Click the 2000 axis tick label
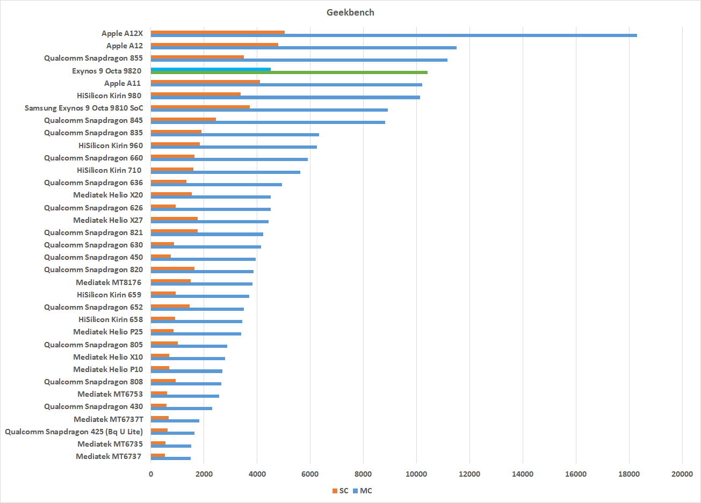 (x=204, y=474)
